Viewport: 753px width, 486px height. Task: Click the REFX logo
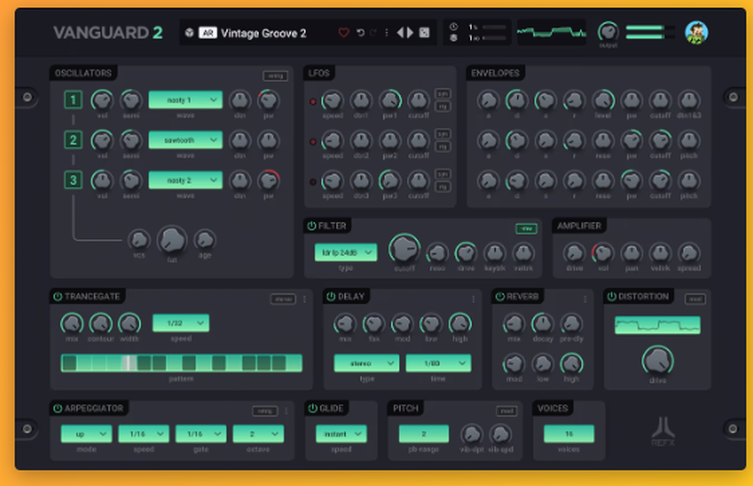(x=663, y=431)
